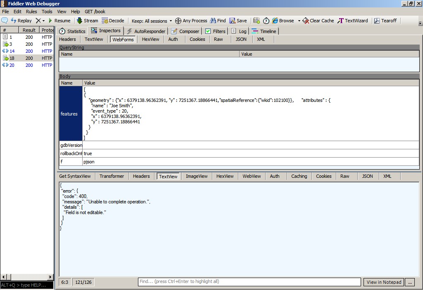This screenshot has height=290, width=423.
Task: Sort sessions by Result column
Action: pos(29,30)
